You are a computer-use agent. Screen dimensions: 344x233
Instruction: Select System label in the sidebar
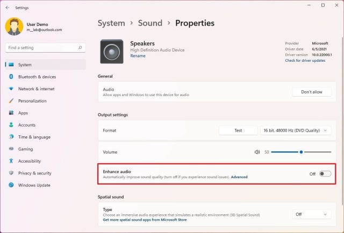[x=25, y=64]
